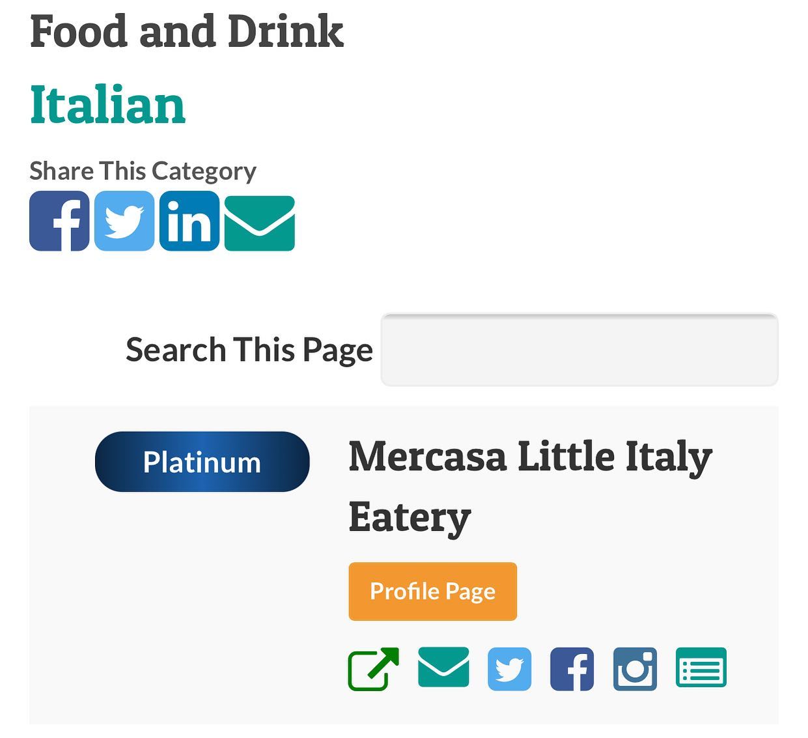Image resolution: width=808 pixels, height=738 pixels.
Task: Click the word Eatery in listing title
Action: [410, 517]
